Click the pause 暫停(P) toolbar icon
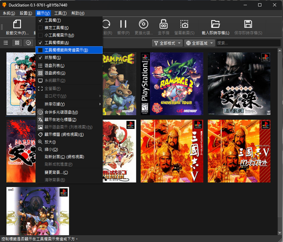 tap(123, 24)
